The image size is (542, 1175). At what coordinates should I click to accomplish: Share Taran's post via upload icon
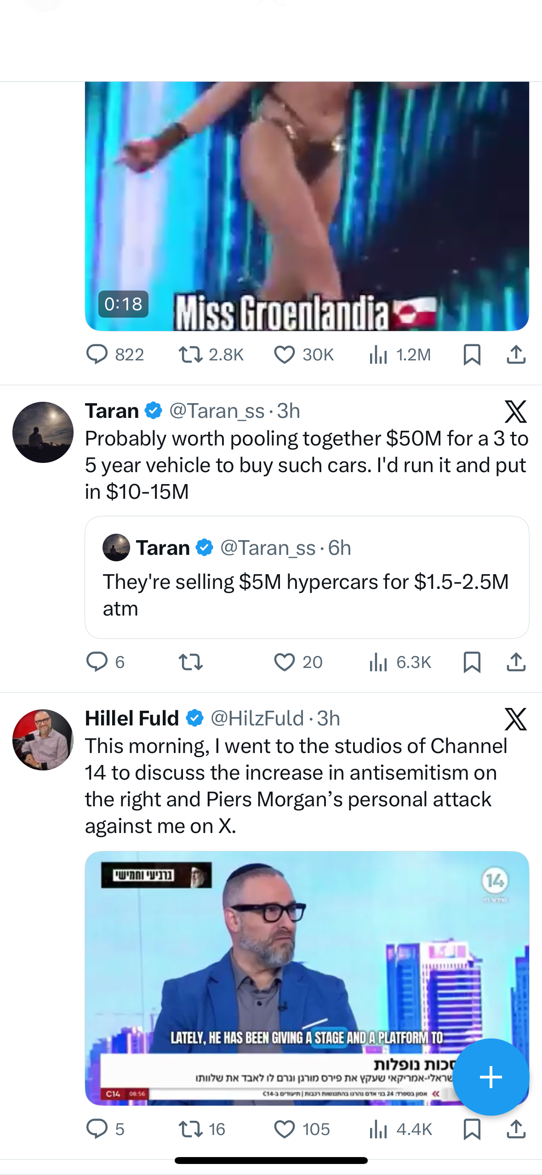[516, 662]
